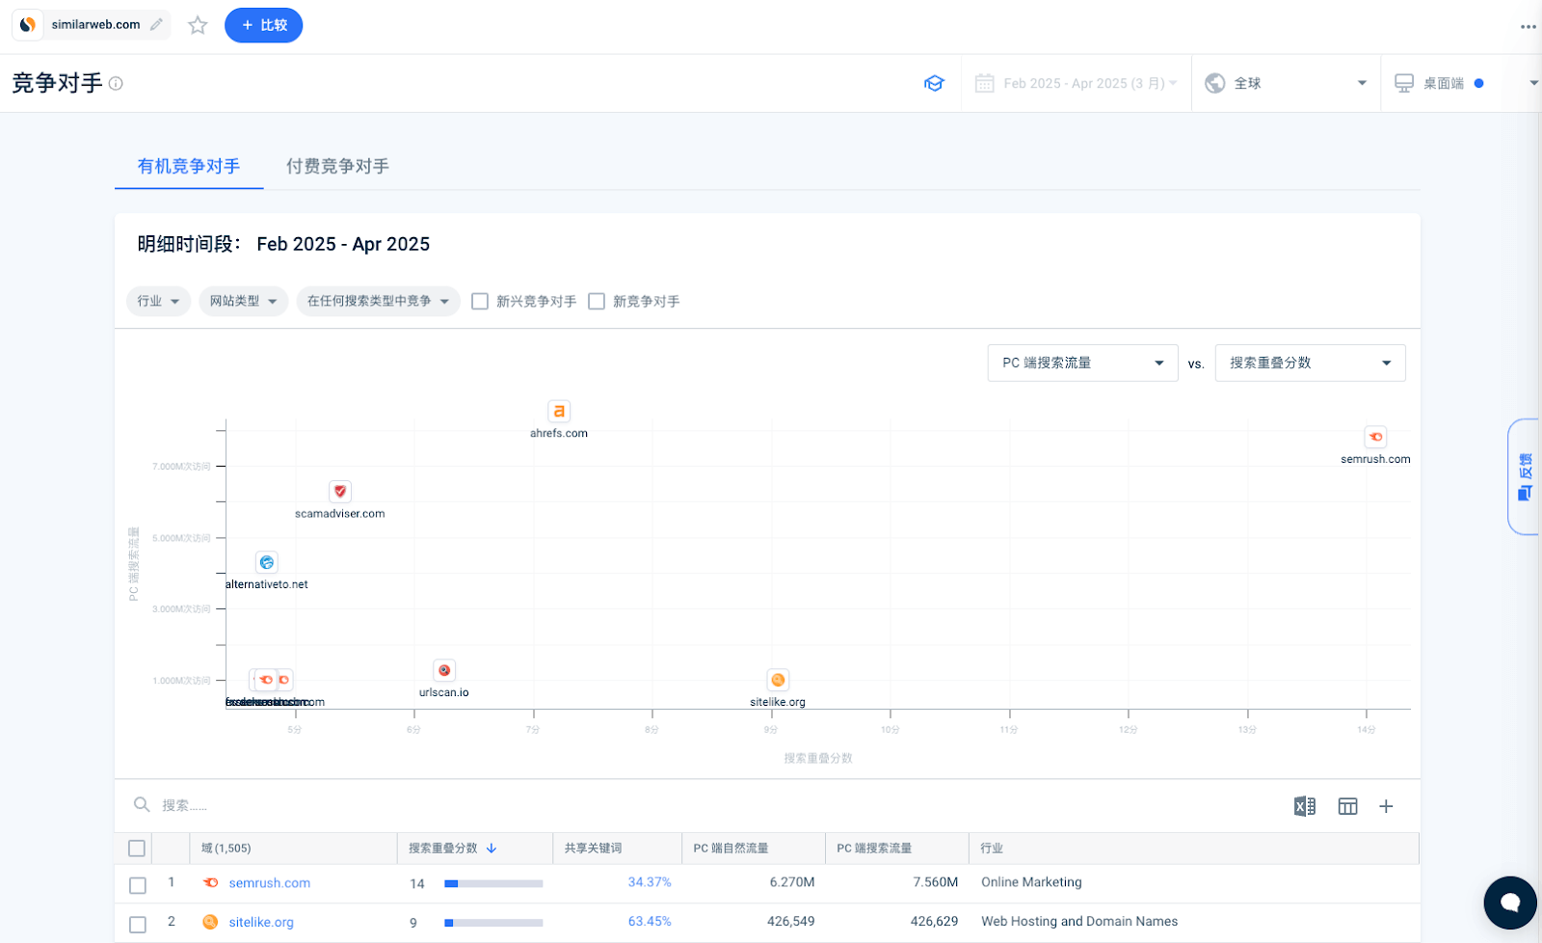
Task: Open the graduation cap learning icon
Action: (x=934, y=84)
